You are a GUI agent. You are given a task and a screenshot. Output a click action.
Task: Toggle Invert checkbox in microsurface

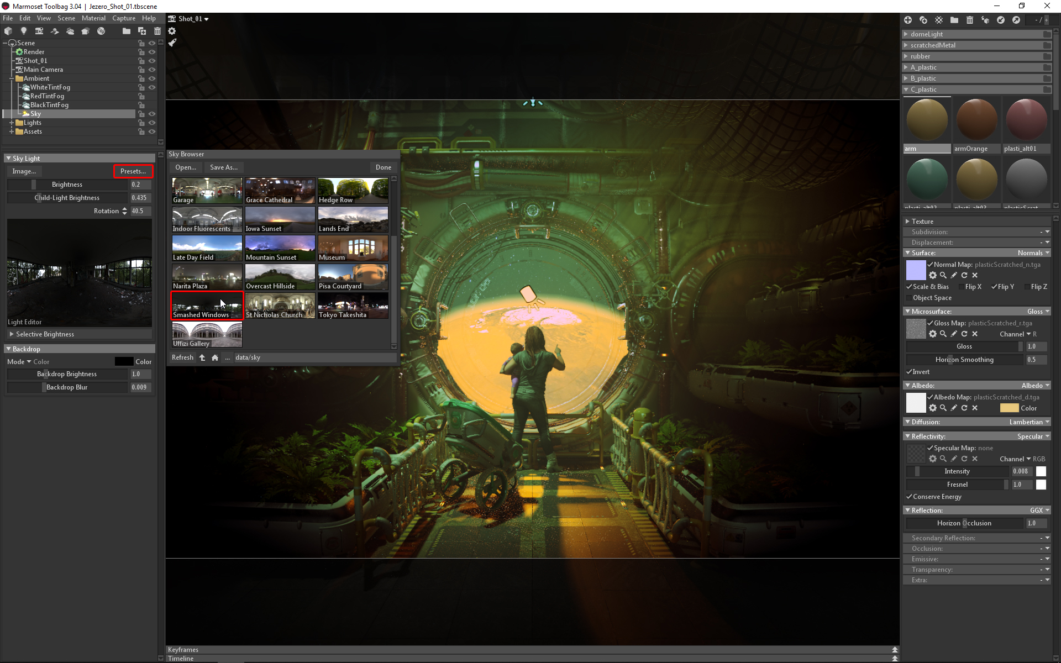point(910,371)
